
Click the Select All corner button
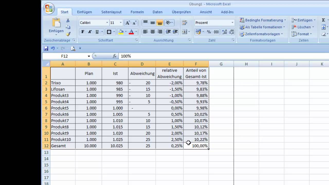(x=46, y=64)
